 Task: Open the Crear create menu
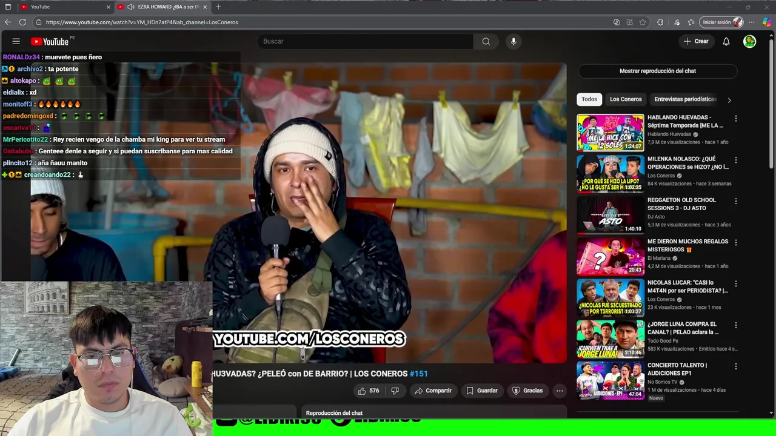[696, 41]
